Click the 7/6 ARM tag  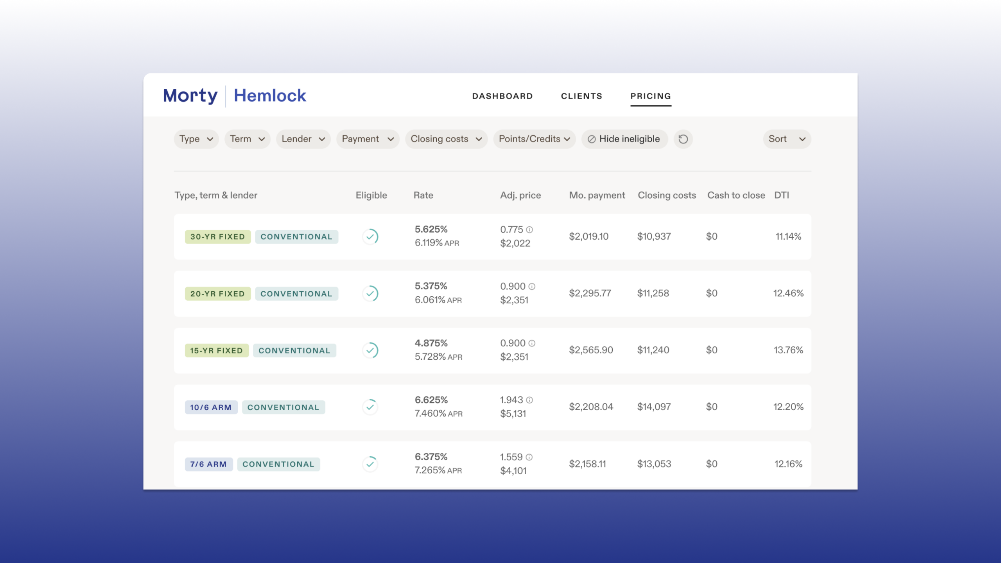click(x=209, y=464)
